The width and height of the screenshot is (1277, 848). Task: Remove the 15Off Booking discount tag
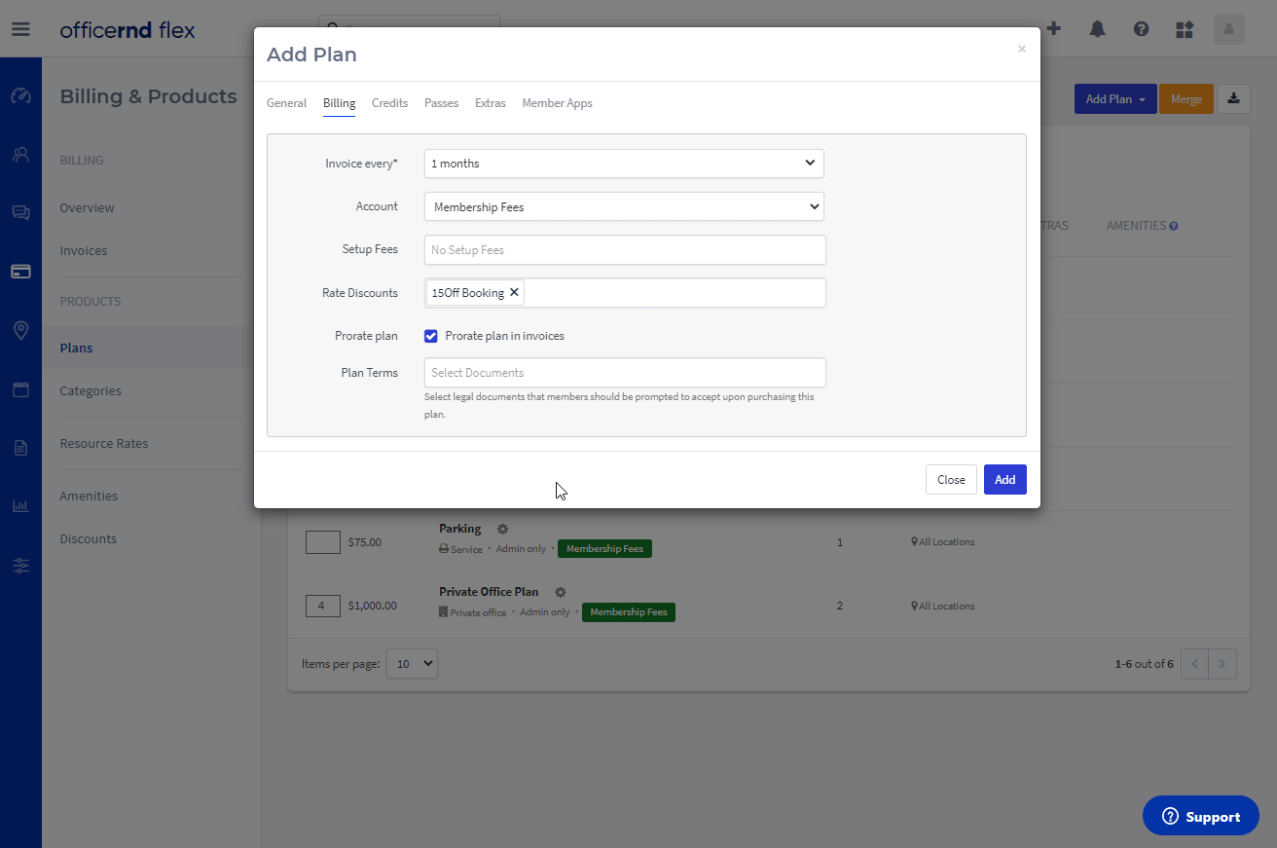[x=514, y=292]
